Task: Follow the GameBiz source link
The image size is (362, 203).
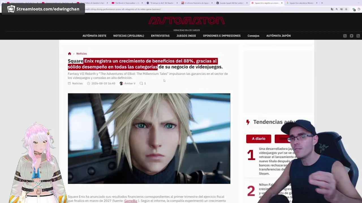Action: (x=131, y=201)
